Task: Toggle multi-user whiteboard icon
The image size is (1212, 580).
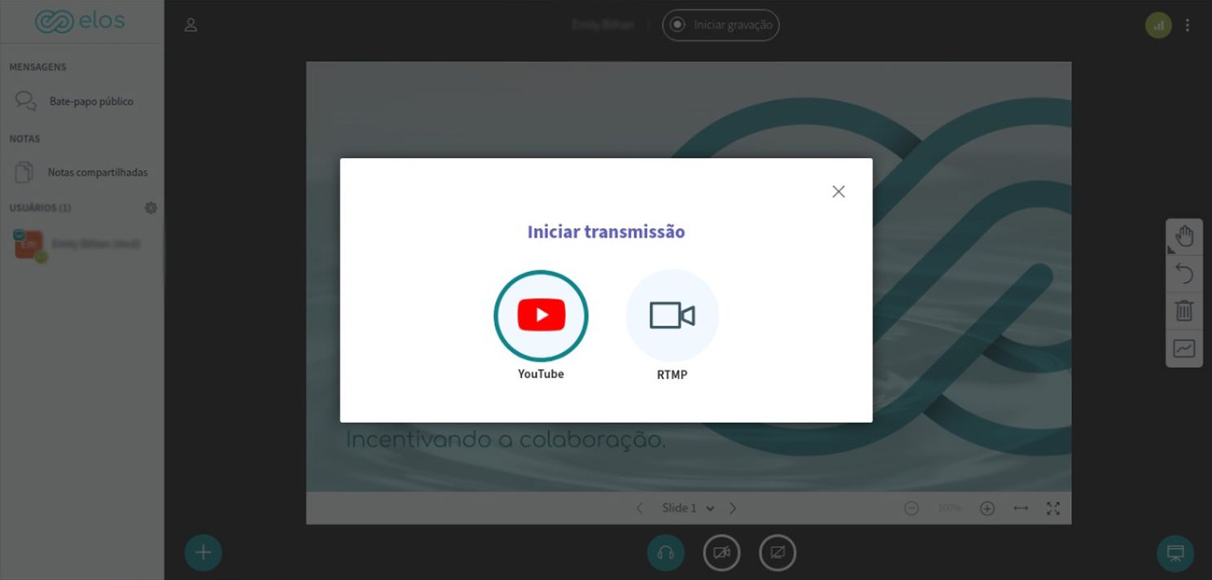Action: click(1184, 349)
